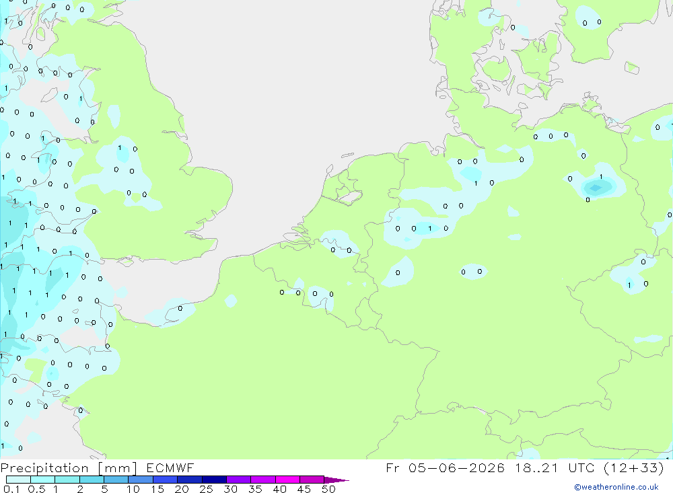The image size is (673, 493).
Task: Click the legend value '10'
Action: 133,489
